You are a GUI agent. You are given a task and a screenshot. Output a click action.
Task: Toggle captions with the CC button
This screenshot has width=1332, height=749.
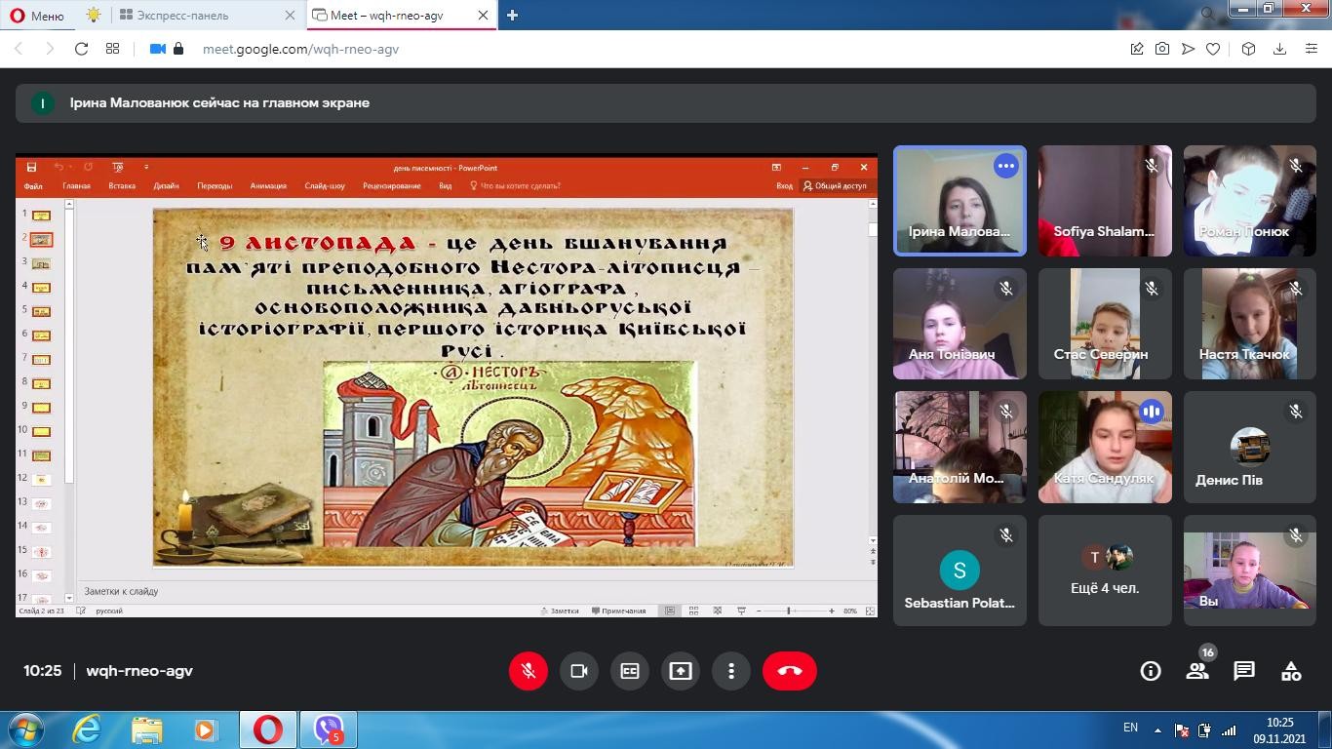click(x=630, y=671)
